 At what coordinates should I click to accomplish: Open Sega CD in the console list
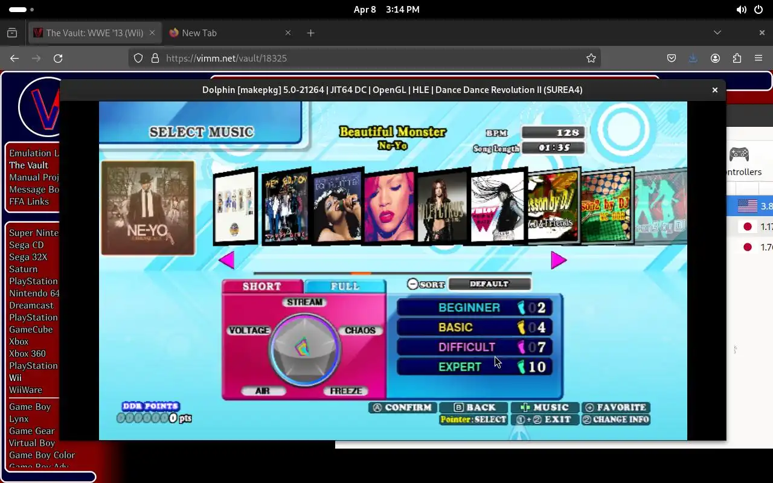pyautogui.click(x=26, y=245)
